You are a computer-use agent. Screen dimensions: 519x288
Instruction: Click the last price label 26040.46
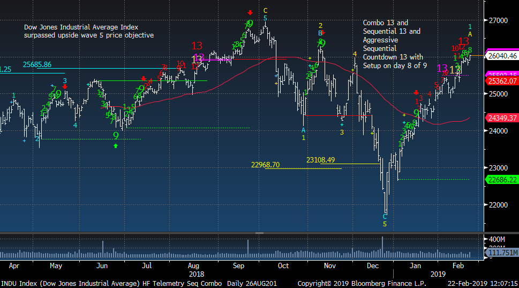pos(502,56)
